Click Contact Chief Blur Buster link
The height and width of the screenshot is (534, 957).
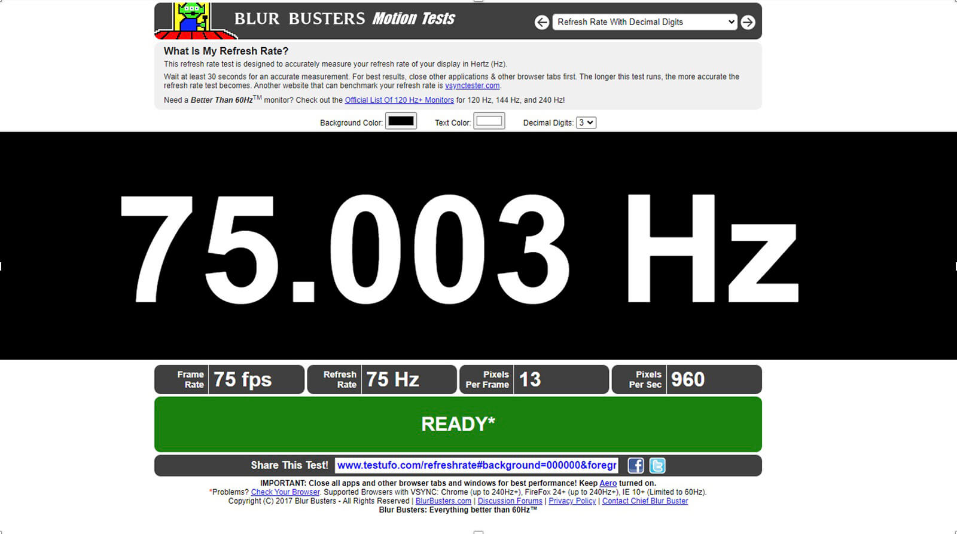(645, 501)
